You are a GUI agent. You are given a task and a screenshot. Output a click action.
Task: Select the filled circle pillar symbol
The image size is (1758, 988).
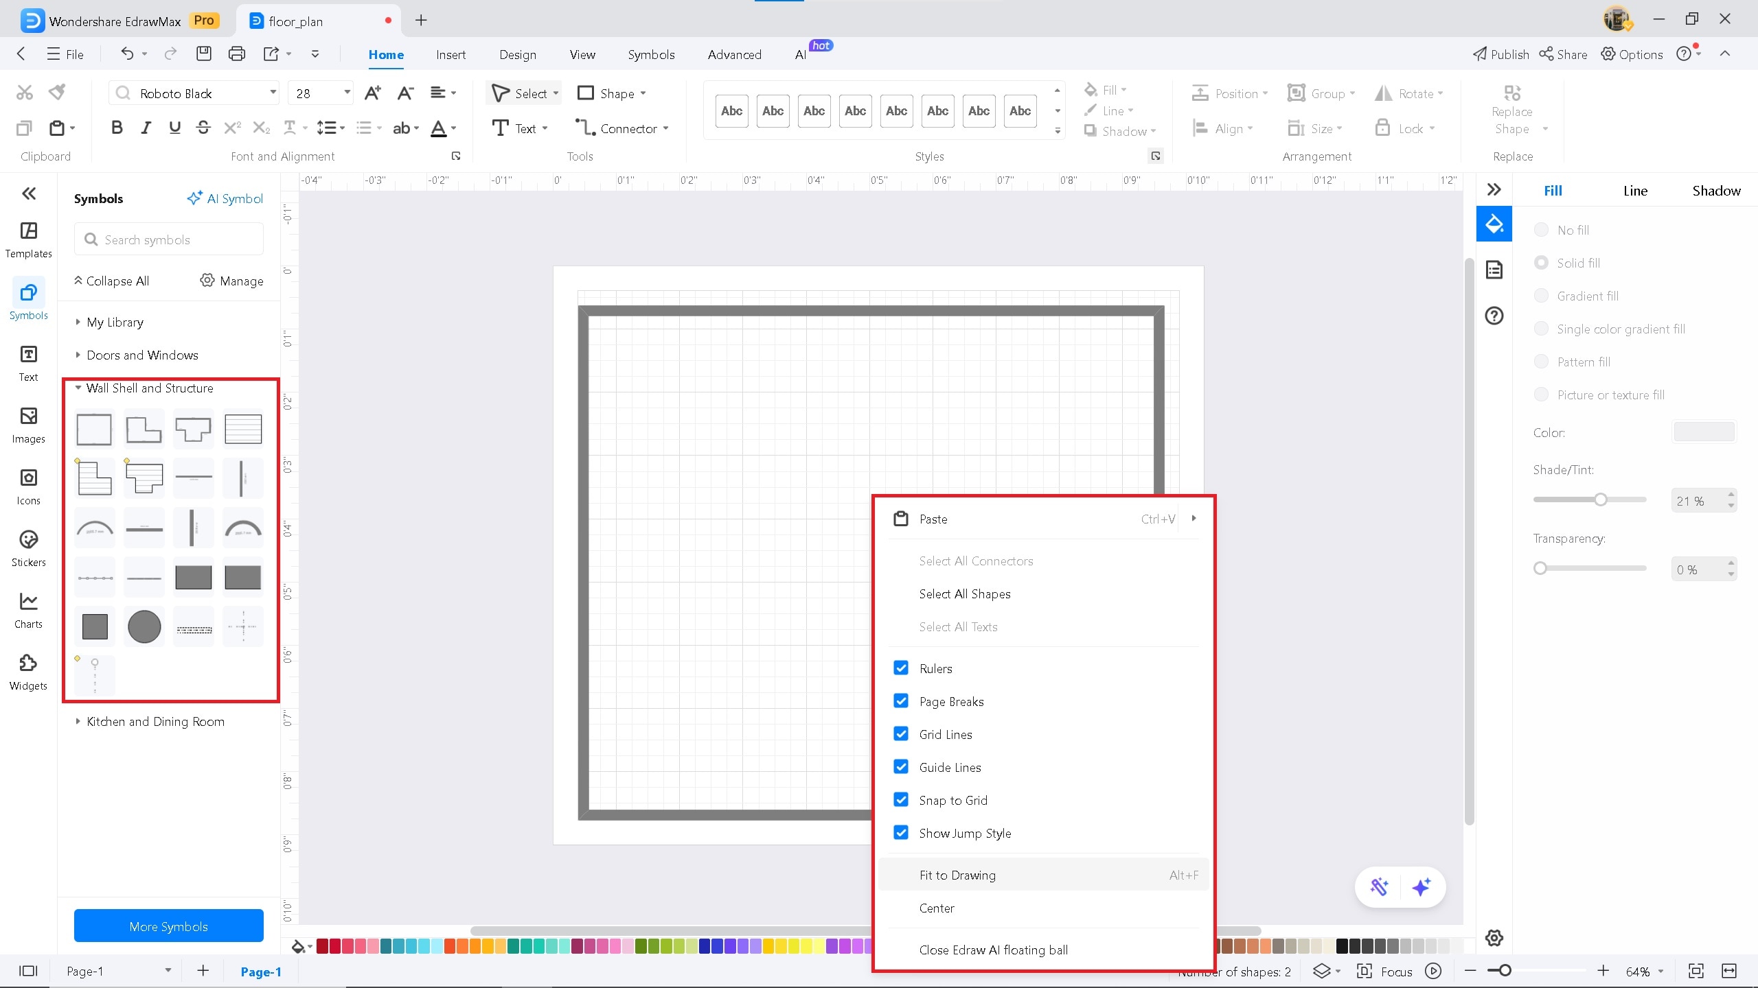pyautogui.click(x=144, y=626)
